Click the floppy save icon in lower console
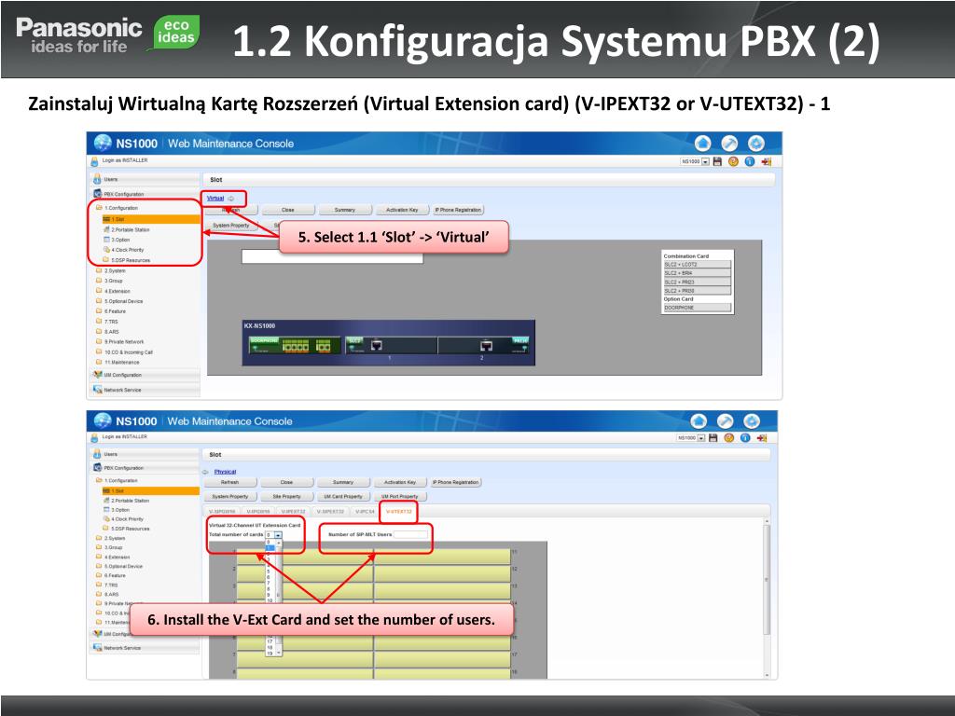 pos(713,438)
